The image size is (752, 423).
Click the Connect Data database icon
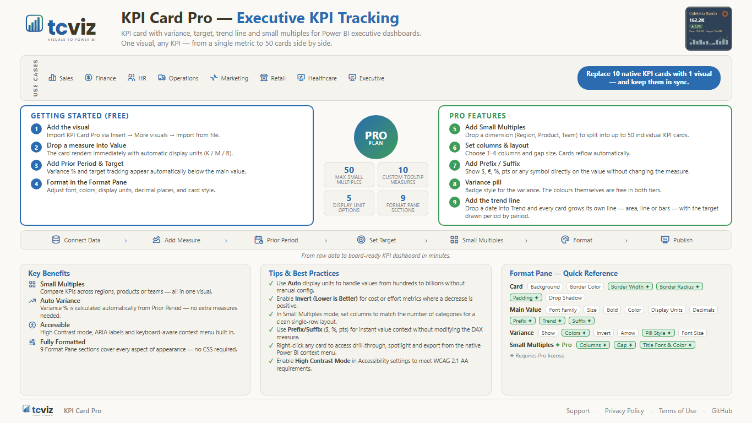pos(56,240)
